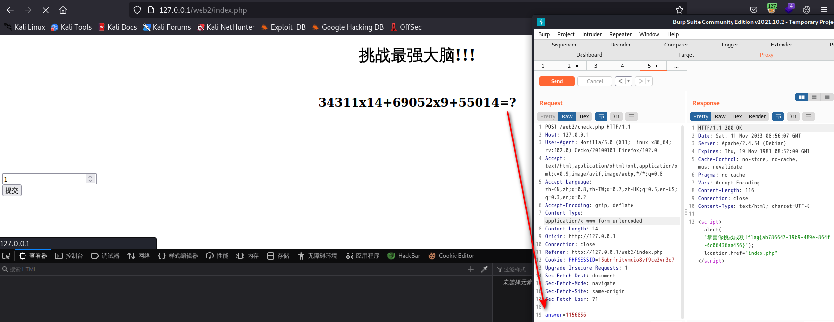Submit the answer with the 提交 button
The image size is (834, 322).
(12, 190)
